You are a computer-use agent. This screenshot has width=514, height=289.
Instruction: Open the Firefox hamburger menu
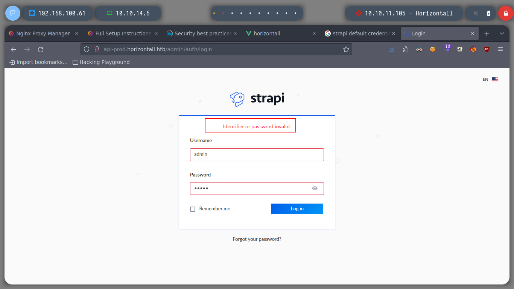tap(500, 49)
